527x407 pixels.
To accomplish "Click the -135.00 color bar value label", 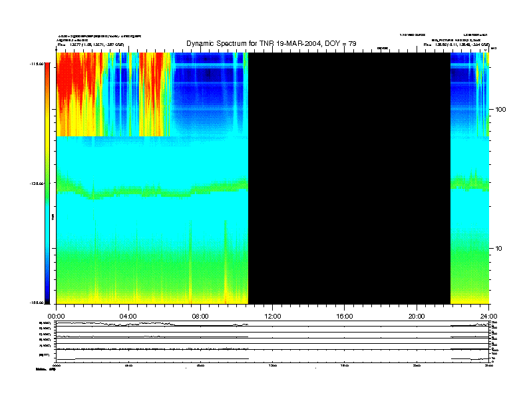I will pyautogui.click(x=37, y=184).
